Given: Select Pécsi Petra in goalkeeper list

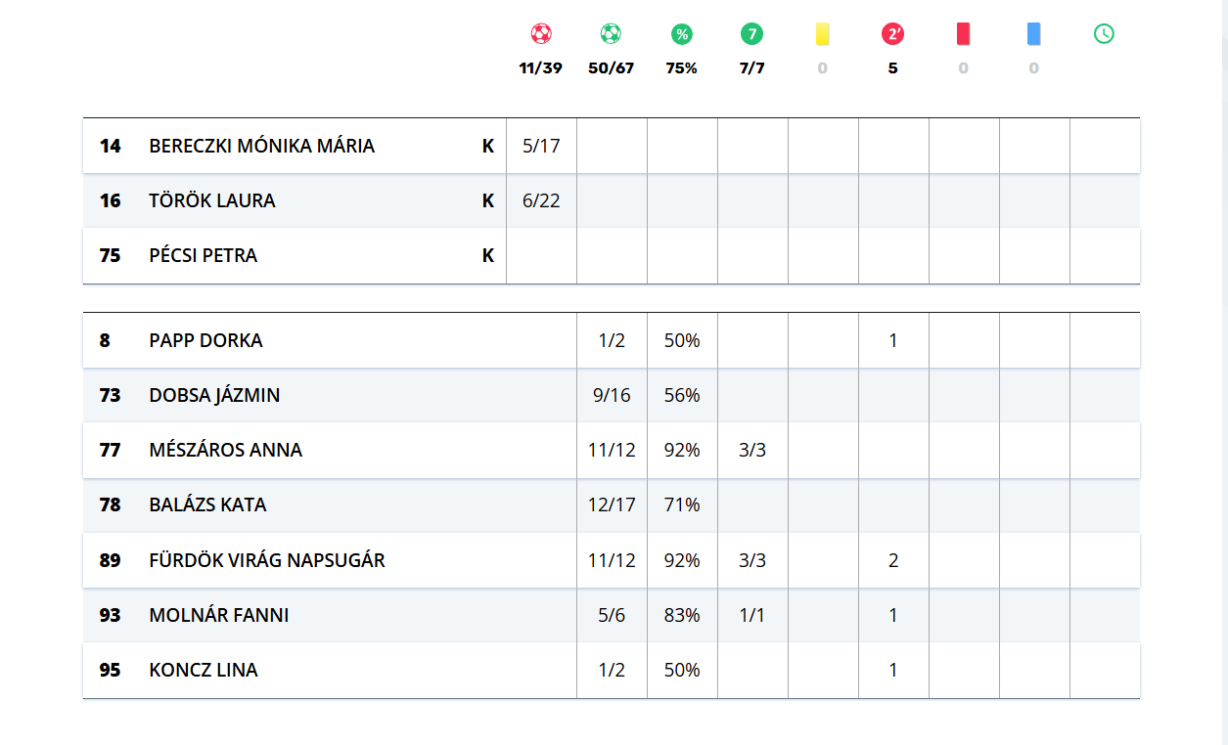Looking at the screenshot, I should pyautogui.click(x=203, y=255).
